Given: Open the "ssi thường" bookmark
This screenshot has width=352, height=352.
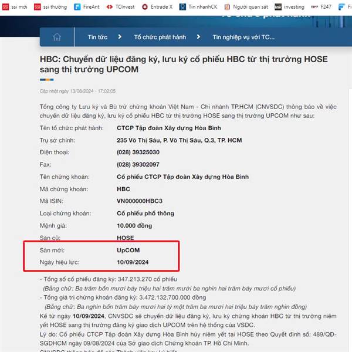Looking at the screenshot, I should tap(50, 7).
